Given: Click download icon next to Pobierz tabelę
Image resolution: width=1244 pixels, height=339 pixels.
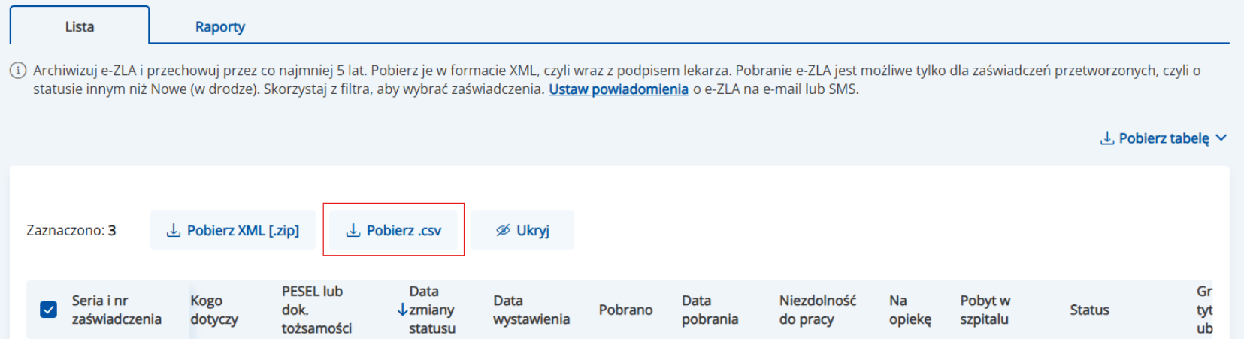Looking at the screenshot, I should click(x=1106, y=138).
